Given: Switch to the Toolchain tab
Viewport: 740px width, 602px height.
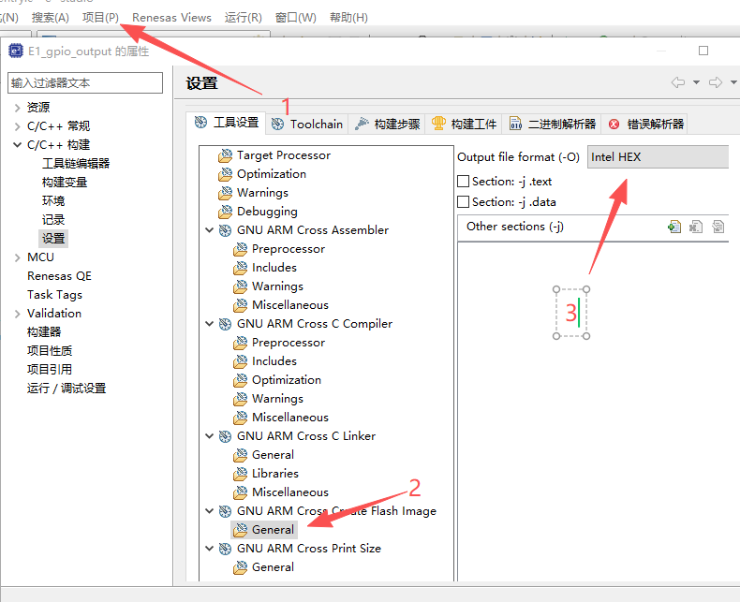Looking at the screenshot, I should point(307,125).
